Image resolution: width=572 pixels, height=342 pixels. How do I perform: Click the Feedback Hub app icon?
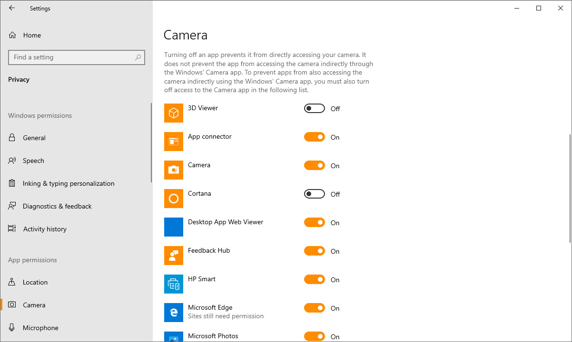point(174,256)
